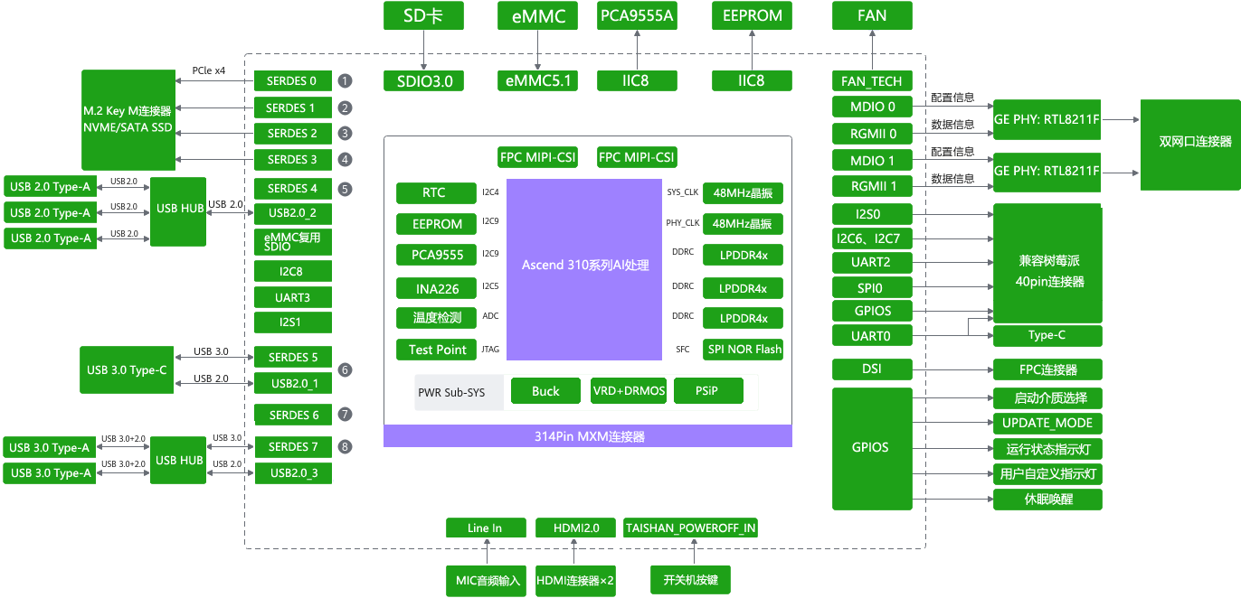Click the HDMI连接器×2 block
This screenshot has width=1241, height=598.
575,580
